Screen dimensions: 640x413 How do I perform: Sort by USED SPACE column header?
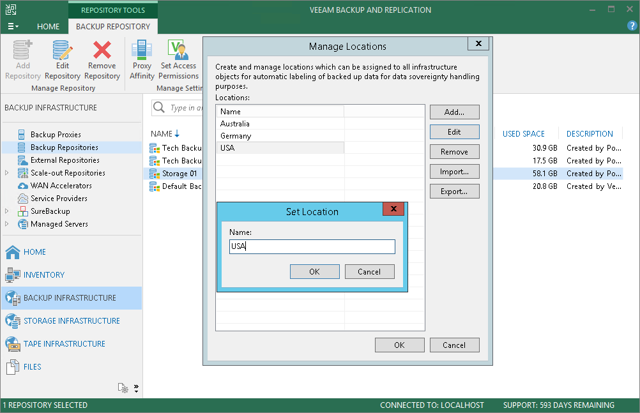point(524,134)
